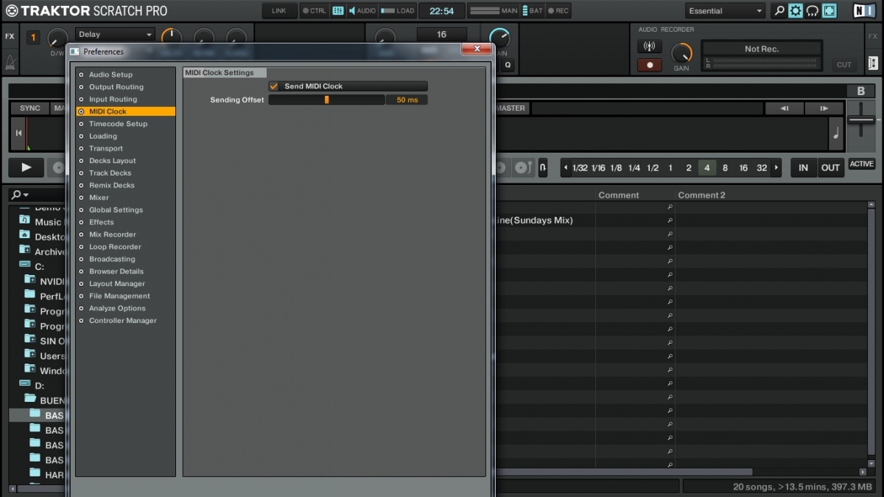Click the tempo bend down arrow on deck B
884x497 pixels.
tap(785, 108)
